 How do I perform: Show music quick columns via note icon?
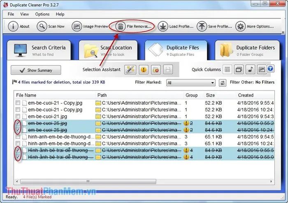click(x=251, y=69)
